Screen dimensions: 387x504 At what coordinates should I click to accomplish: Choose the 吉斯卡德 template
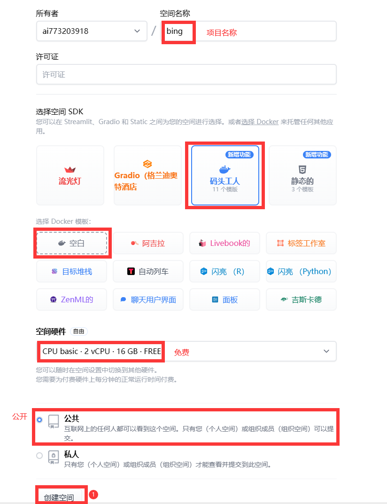point(301,299)
